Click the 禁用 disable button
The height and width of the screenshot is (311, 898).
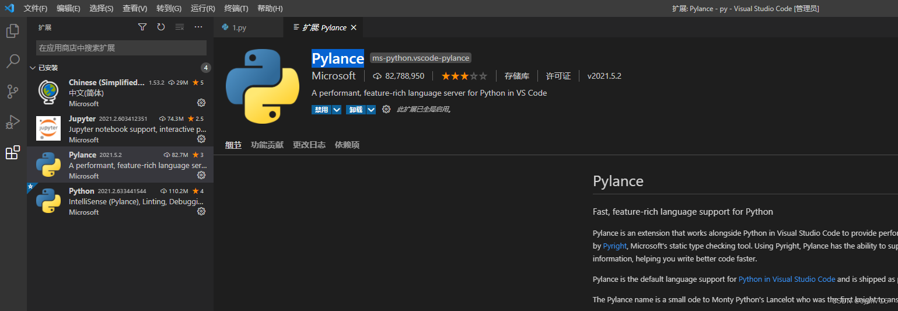click(x=322, y=109)
